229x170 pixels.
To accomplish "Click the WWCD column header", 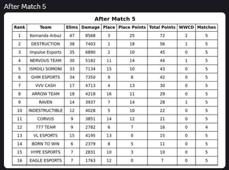I will [x=186, y=27].
